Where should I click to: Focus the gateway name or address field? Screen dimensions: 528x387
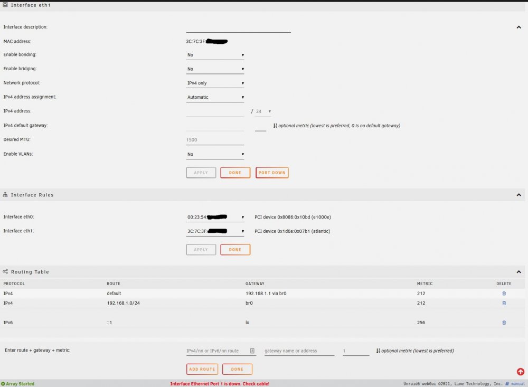pyautogui.click(x=299, y=351)
